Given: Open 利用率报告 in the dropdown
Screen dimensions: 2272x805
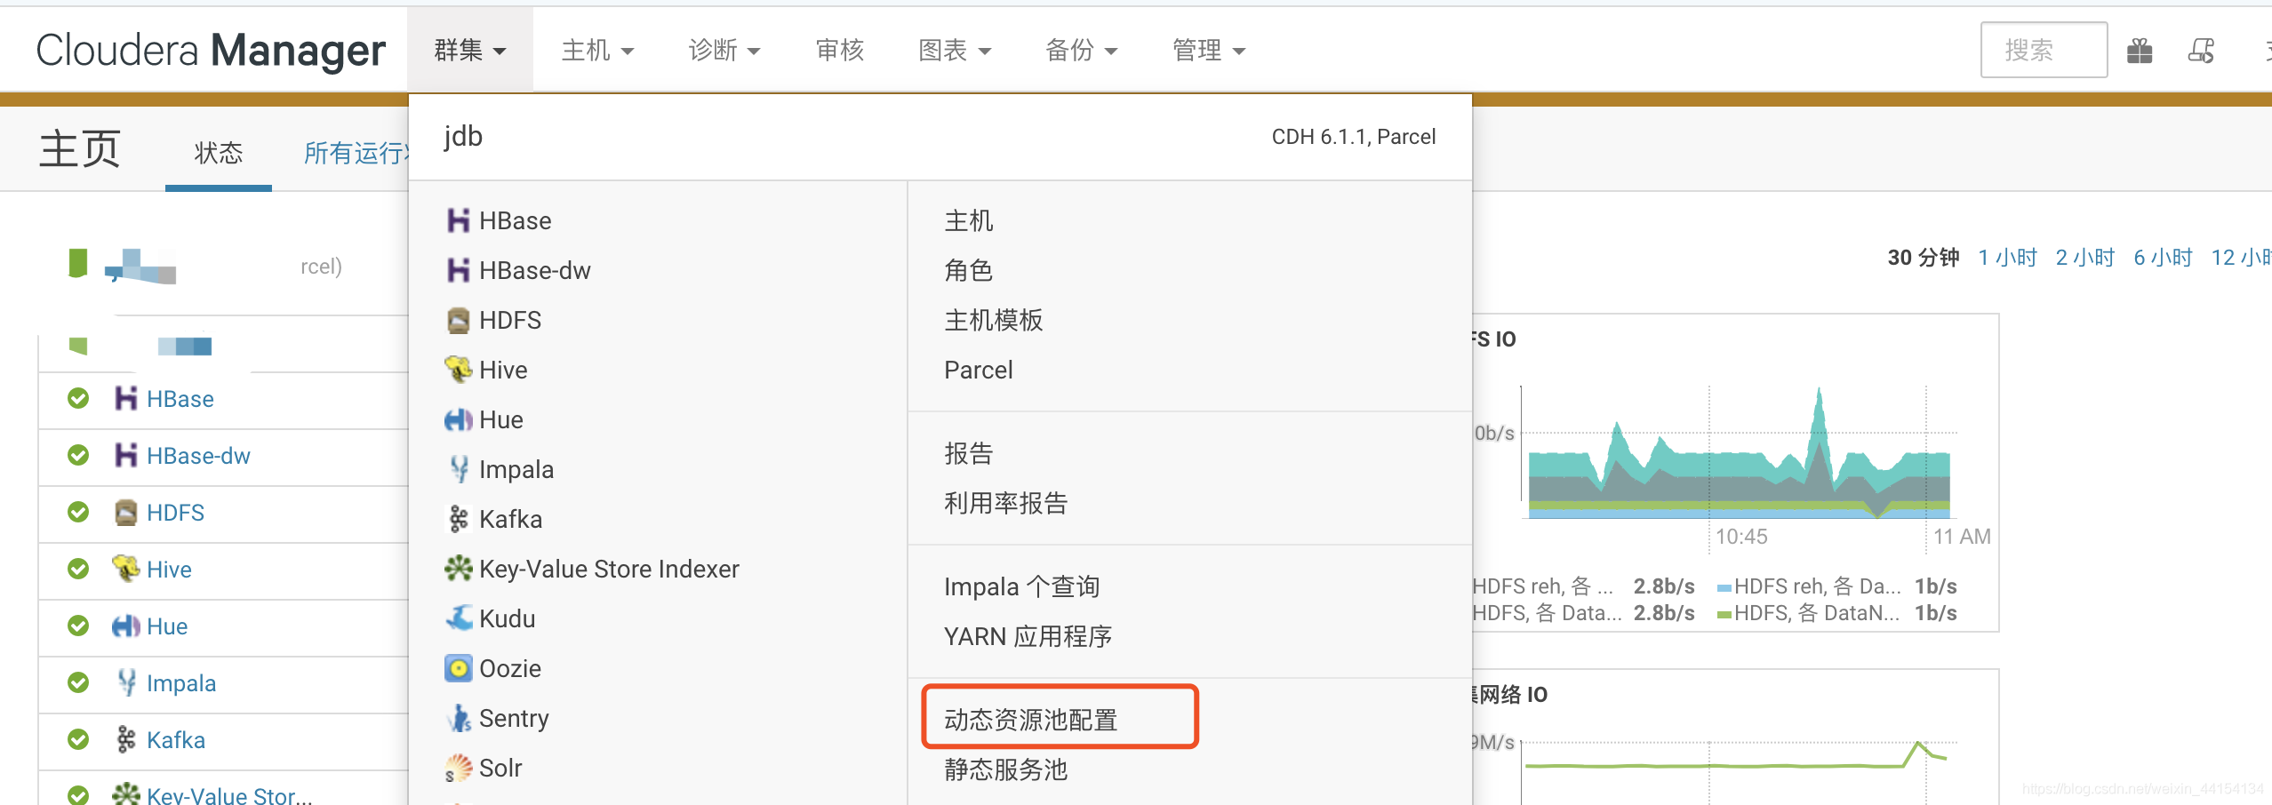Looking at the screenshot, I should click(1005, 503).
